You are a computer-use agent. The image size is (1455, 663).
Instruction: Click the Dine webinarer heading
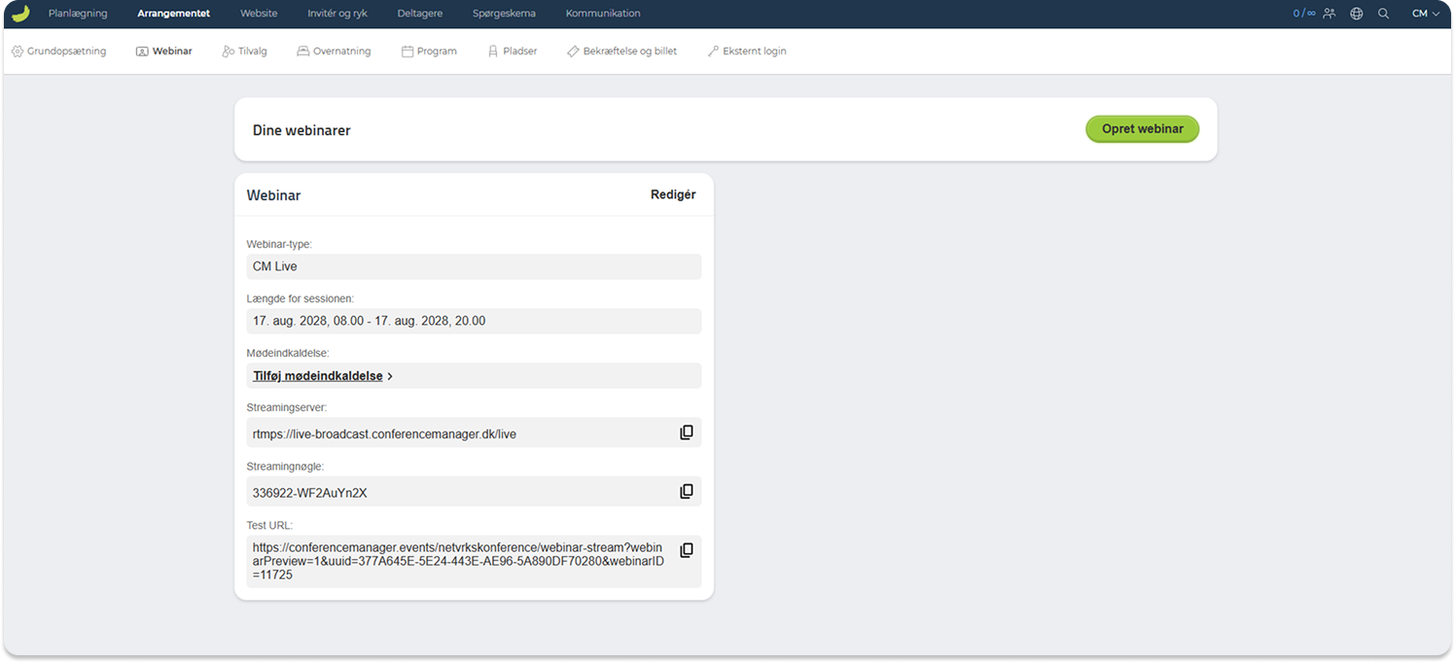(x=302, y=130)
